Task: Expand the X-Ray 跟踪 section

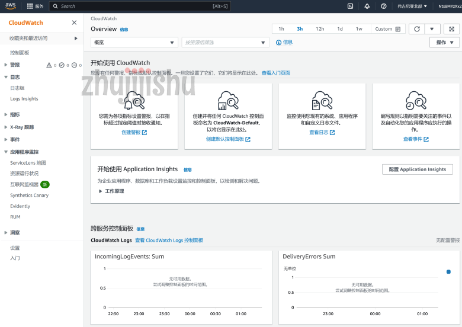Action: pos(5,127)
